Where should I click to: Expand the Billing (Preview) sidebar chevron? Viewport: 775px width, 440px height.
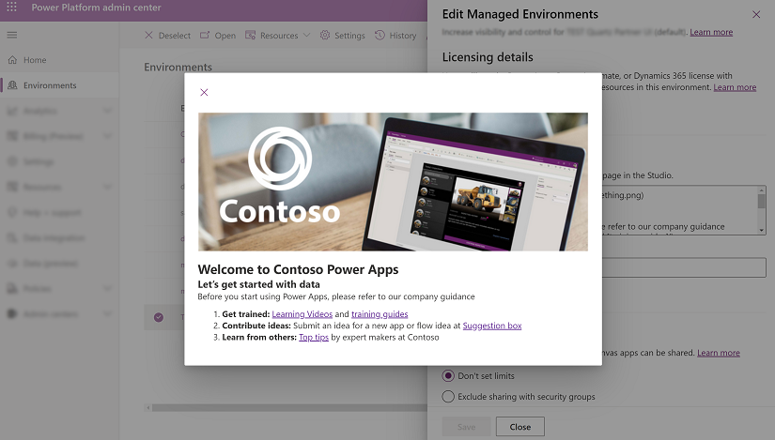[107, 136]
